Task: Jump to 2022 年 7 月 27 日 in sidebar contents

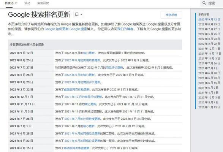Action: [x=209, y=29]
